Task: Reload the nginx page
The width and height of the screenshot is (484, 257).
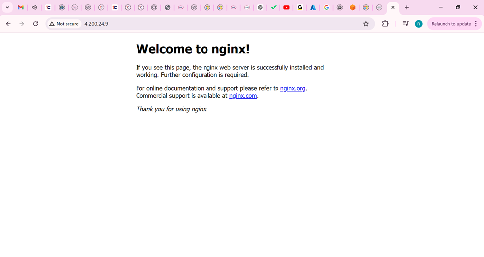Action: coord(36,24)
